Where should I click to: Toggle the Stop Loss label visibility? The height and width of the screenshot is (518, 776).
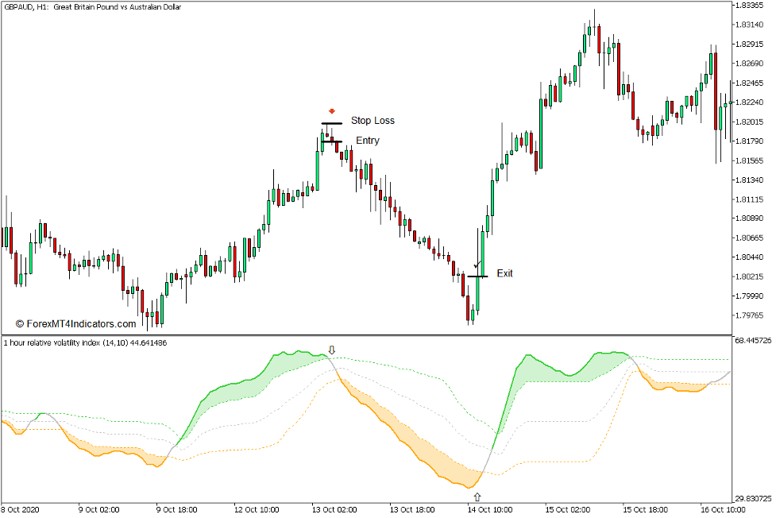click(x=373, y=121)
